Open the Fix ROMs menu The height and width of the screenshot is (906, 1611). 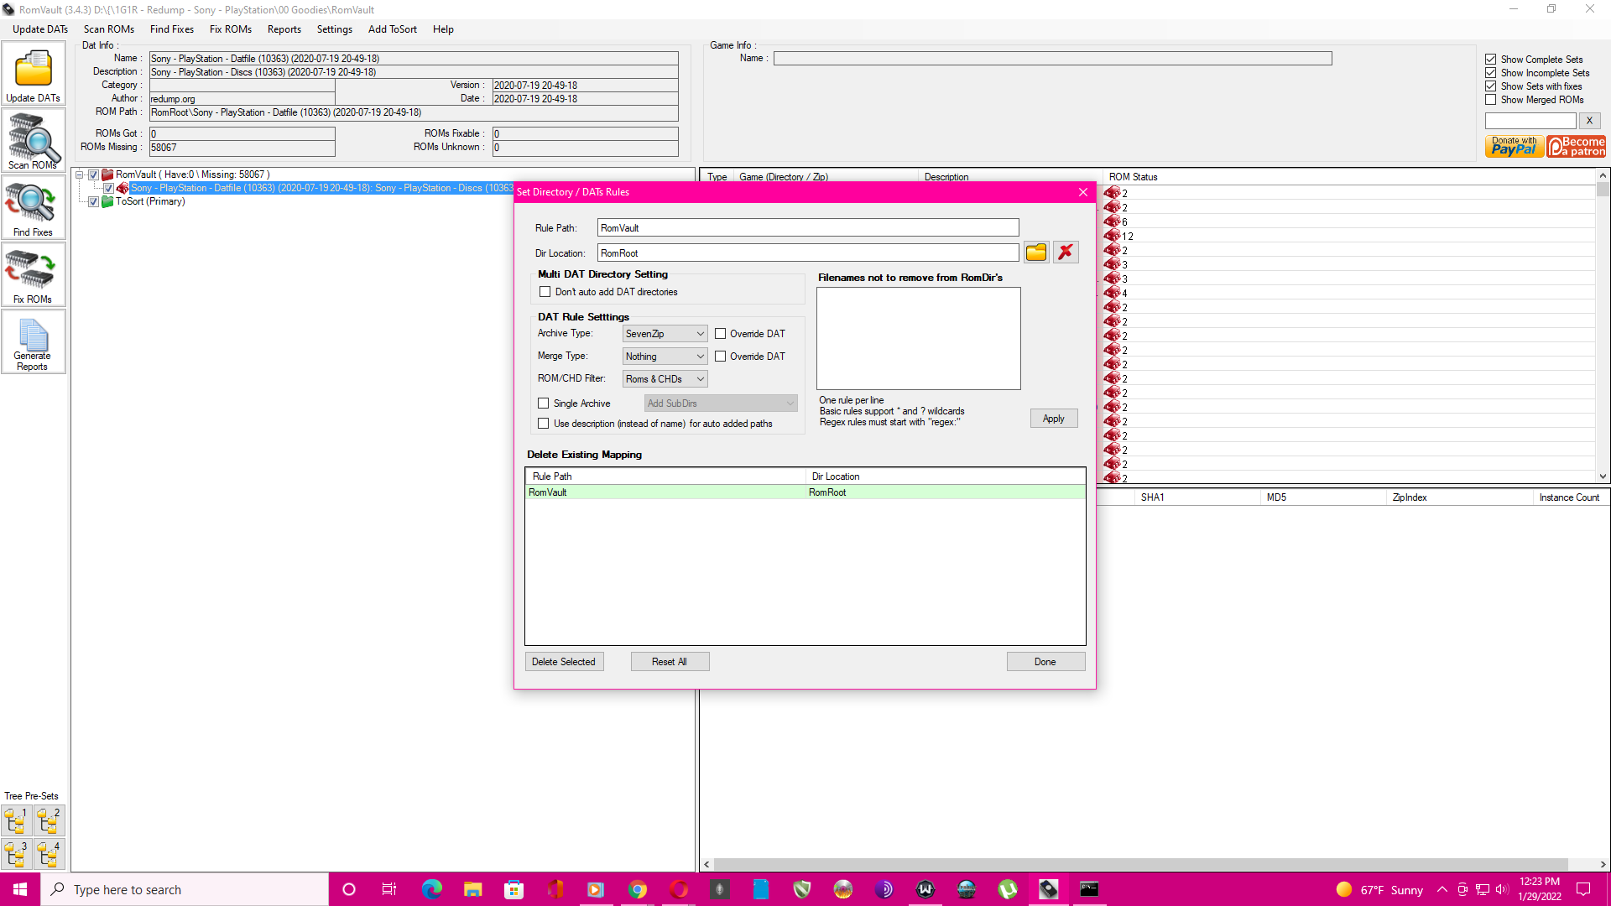click(231, 29)
